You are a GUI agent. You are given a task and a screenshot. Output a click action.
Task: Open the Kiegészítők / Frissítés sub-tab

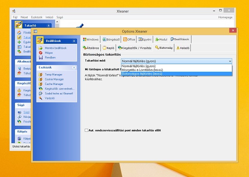point(134,48)
